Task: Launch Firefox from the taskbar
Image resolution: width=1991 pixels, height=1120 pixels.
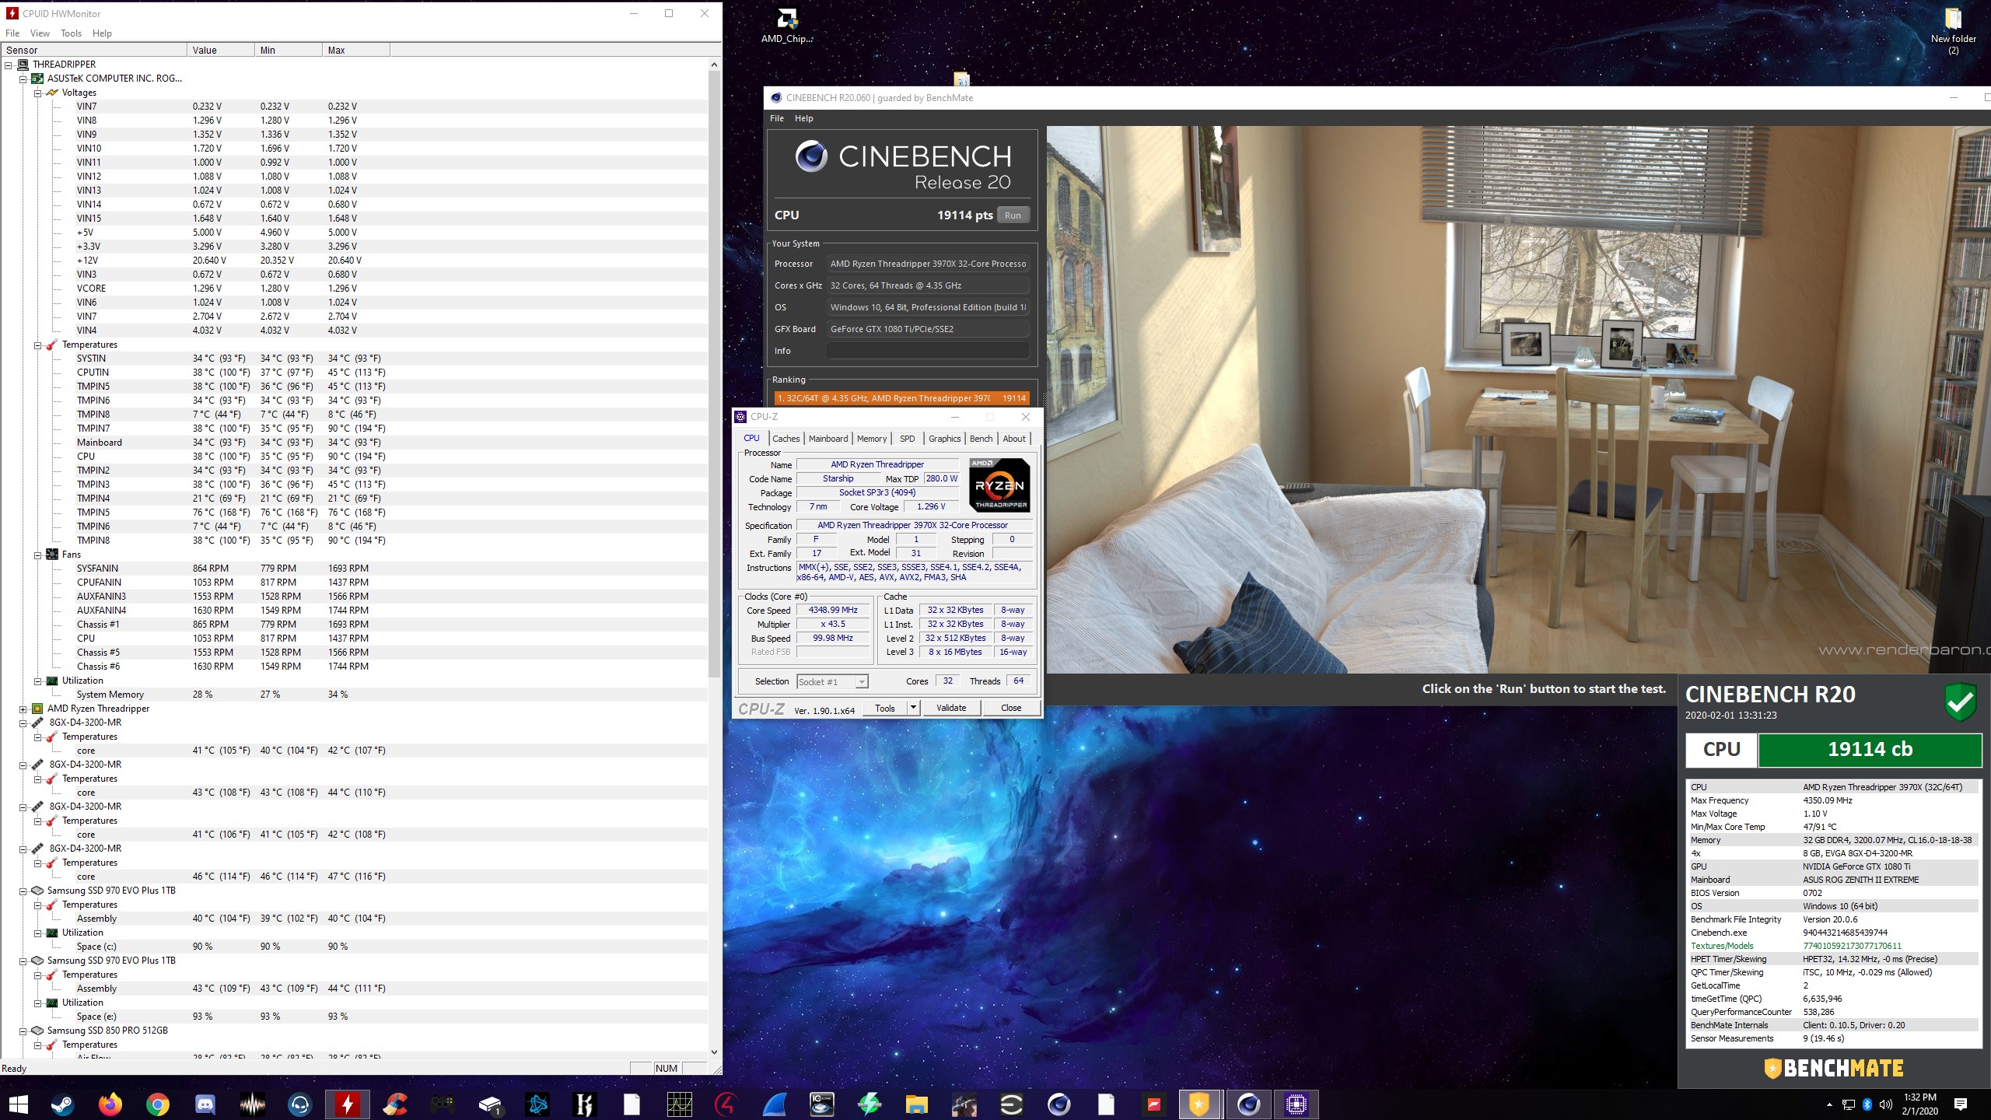Action: click(x=110, y=1104)
